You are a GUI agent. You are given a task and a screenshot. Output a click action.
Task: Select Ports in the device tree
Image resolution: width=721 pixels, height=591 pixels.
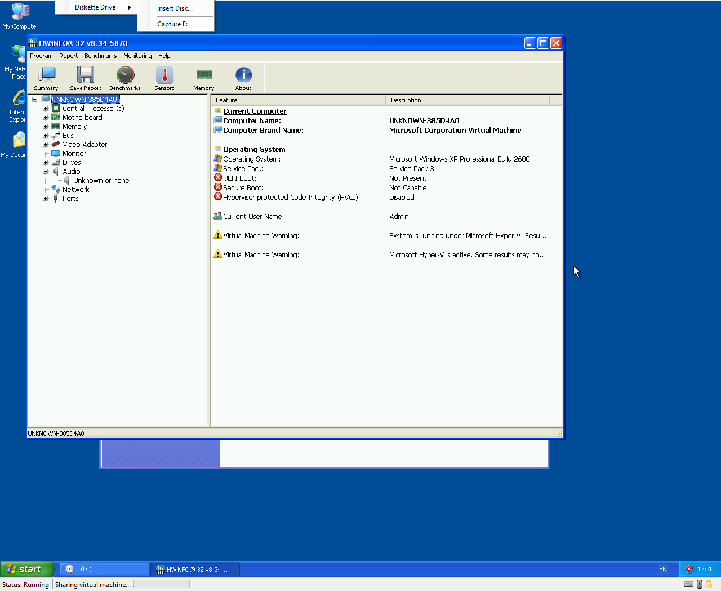pos(70,199)
